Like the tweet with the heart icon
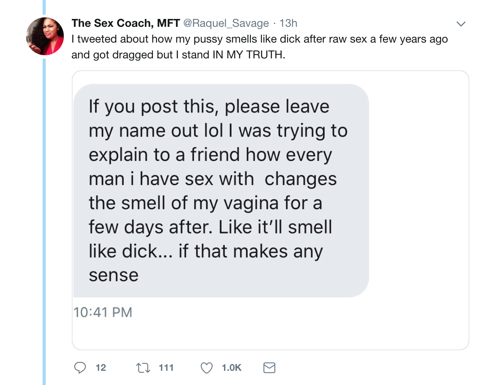Screen dimensions: 493x385 click(x=207, y=368)
